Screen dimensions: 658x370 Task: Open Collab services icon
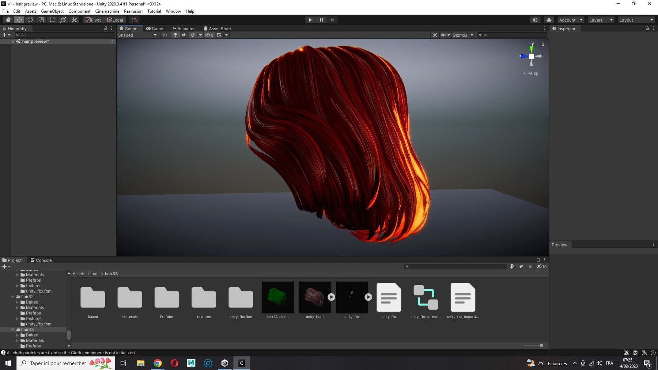pyautogui.click(x=535, y=20)
